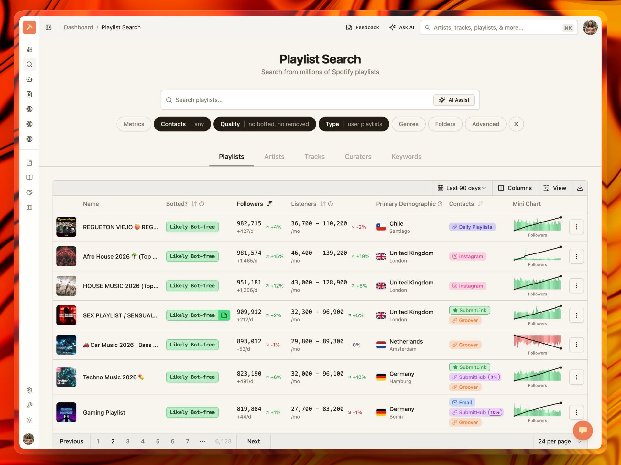Click the orange chat support bubble

583,430
